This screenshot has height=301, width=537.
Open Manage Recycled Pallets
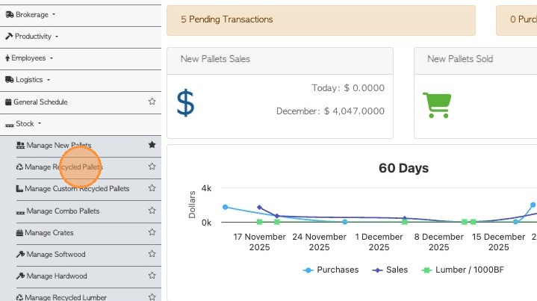63,167
